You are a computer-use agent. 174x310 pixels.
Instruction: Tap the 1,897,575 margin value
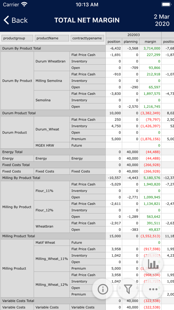tap(152, 94)
